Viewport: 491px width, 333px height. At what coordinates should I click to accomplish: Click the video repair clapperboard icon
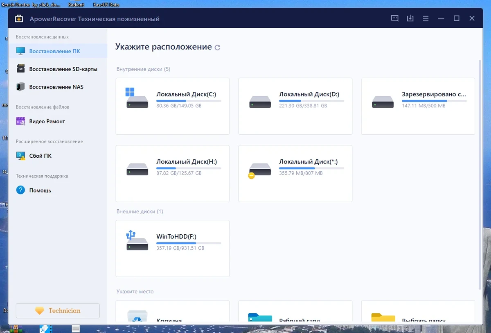click(x=20, y=121)
